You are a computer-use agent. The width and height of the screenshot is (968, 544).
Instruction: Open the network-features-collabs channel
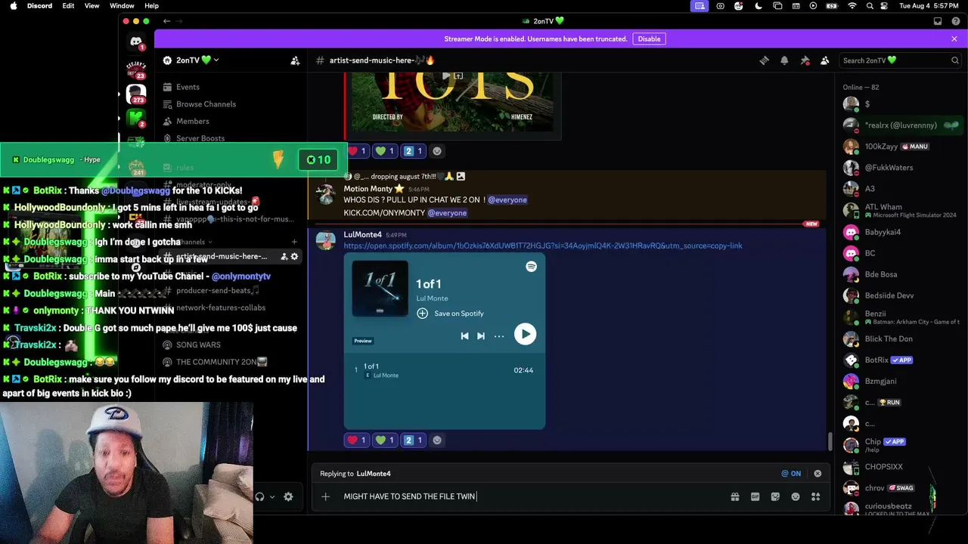(221, 308)
